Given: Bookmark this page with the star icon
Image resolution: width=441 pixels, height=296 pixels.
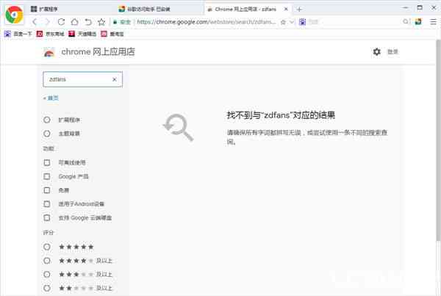Looking at the screenshot, I should (101, 21).
